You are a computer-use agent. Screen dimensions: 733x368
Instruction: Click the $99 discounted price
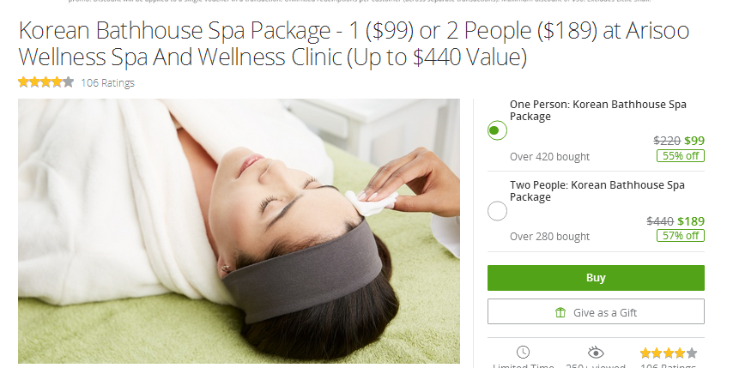click(x=694, y=141)
